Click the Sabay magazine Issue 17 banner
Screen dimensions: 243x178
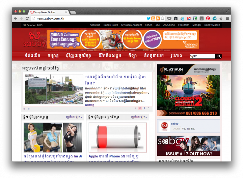click(x=189, y=146)
